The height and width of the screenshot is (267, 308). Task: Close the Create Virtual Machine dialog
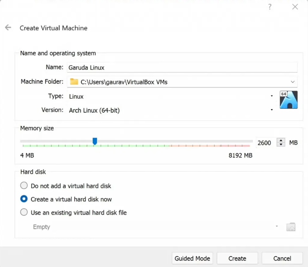click(295, 7)
